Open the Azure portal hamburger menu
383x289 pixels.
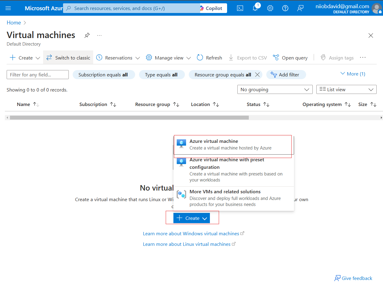pos(8,8)
